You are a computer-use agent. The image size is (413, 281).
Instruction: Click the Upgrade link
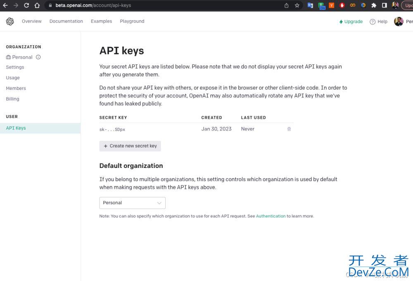(351, 21)
